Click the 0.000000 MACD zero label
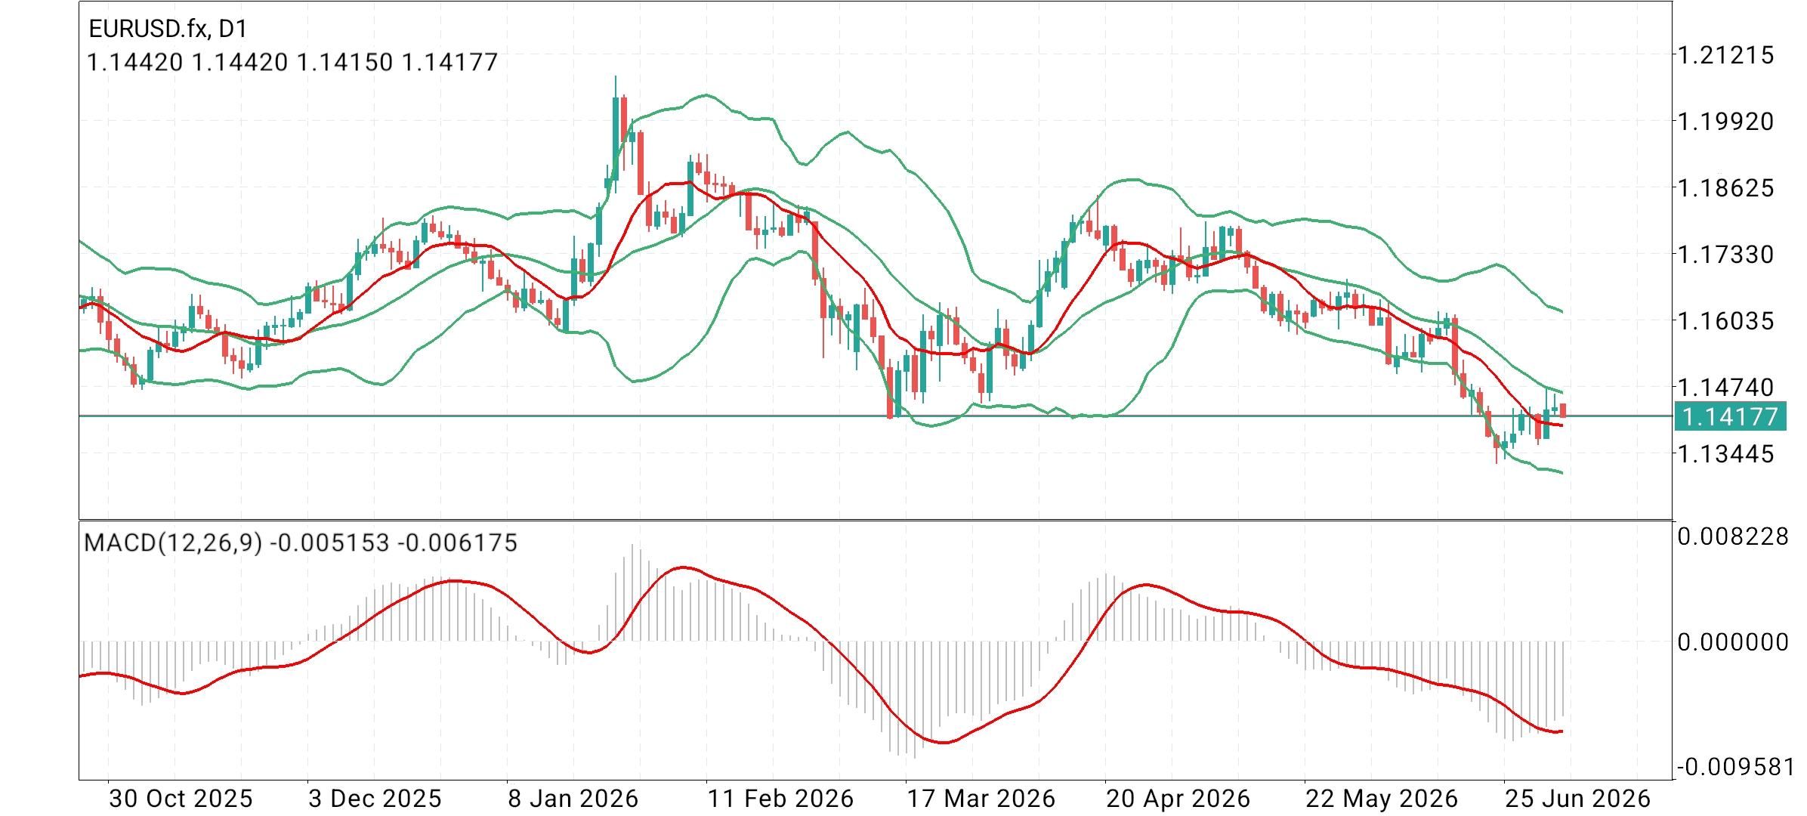The image size is (1807, 816). 1733,641
